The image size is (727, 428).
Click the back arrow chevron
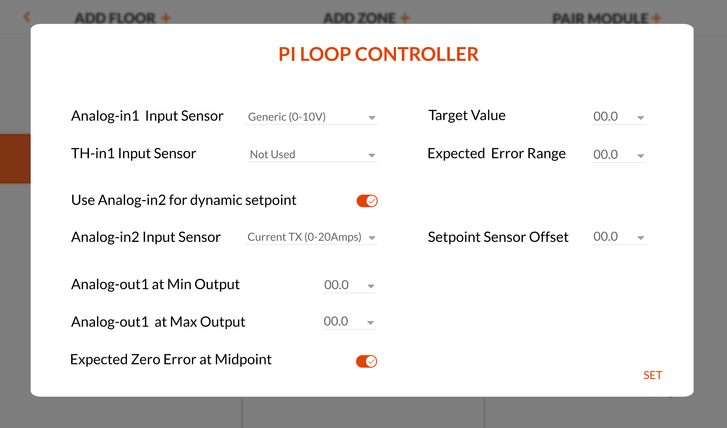27,17
